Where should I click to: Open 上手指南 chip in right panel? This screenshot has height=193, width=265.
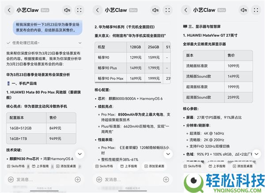(x=217, y=166)
